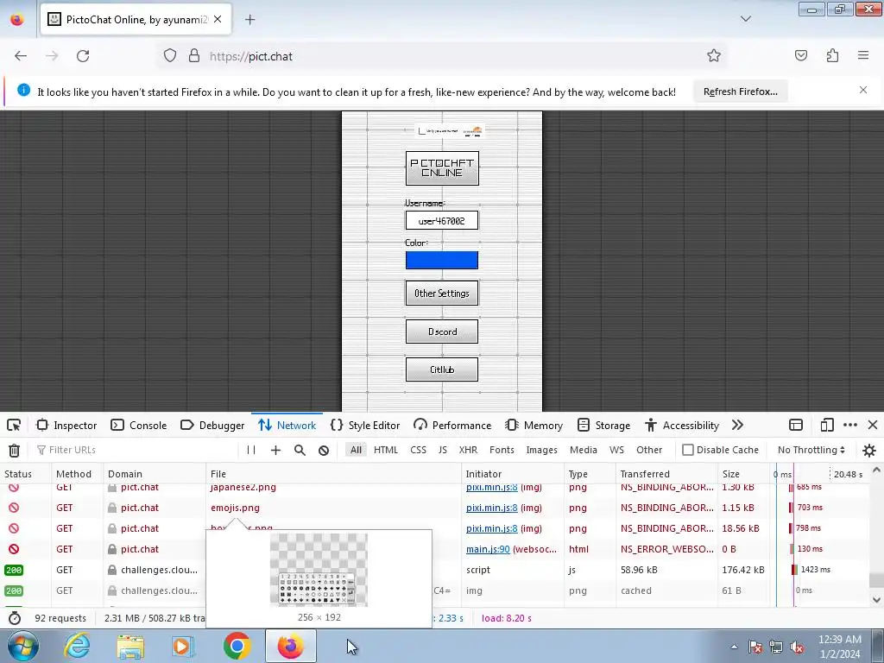This screenshot has height=663, width=884.
Task: Open the Firefox hamburger menu
Action: [x=863, y=55]
